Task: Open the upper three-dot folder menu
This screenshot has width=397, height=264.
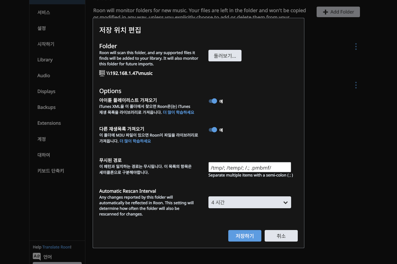Action: [x=356, y=47]
